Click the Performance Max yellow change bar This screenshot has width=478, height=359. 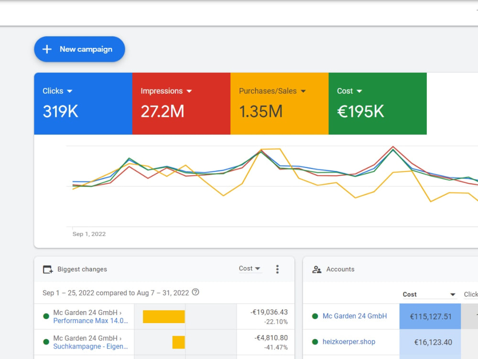tap(163, 316)
